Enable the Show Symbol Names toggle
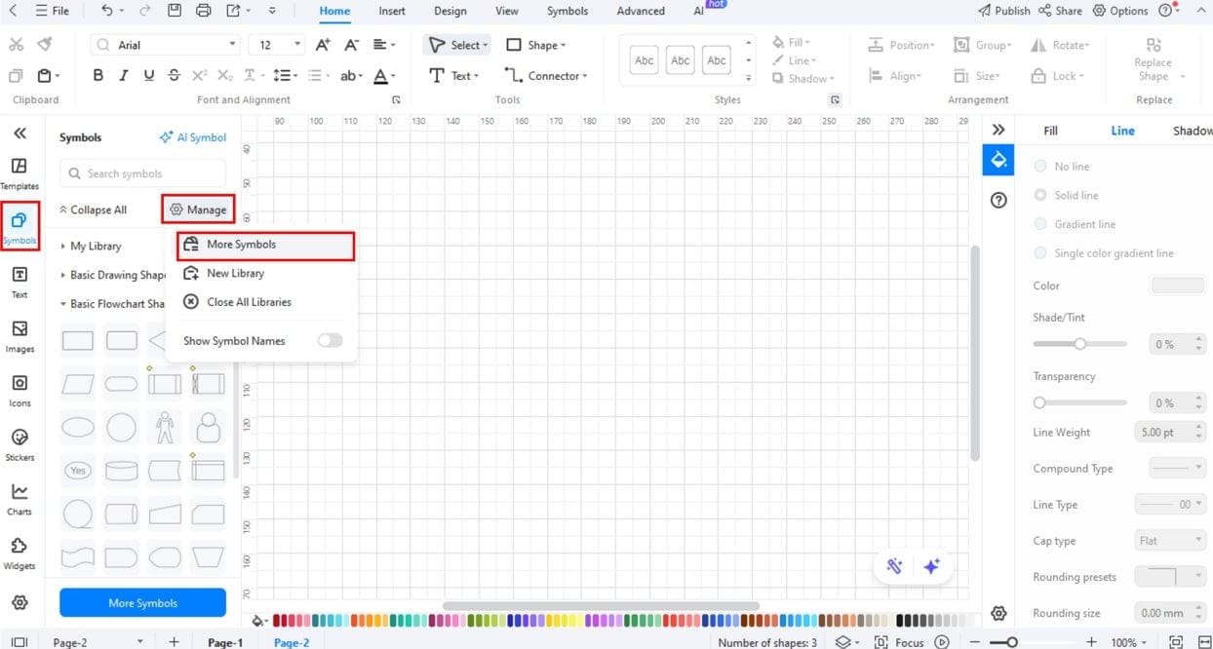 (x=329, y=341)
